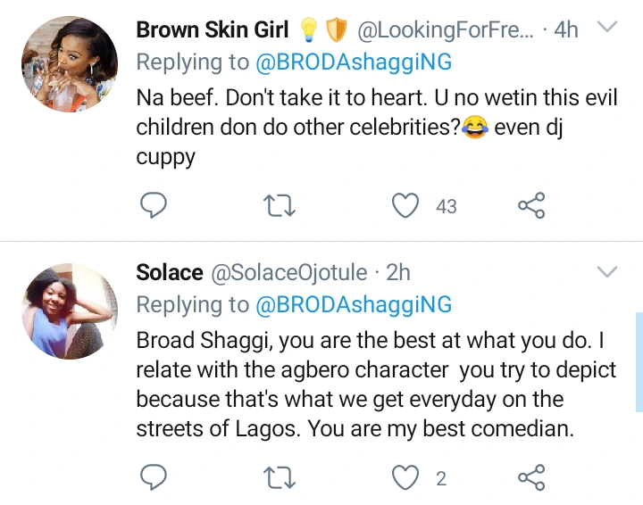Reply to Solace's tweet
Screen dimensions: 643x505
[x=154, y=478]
